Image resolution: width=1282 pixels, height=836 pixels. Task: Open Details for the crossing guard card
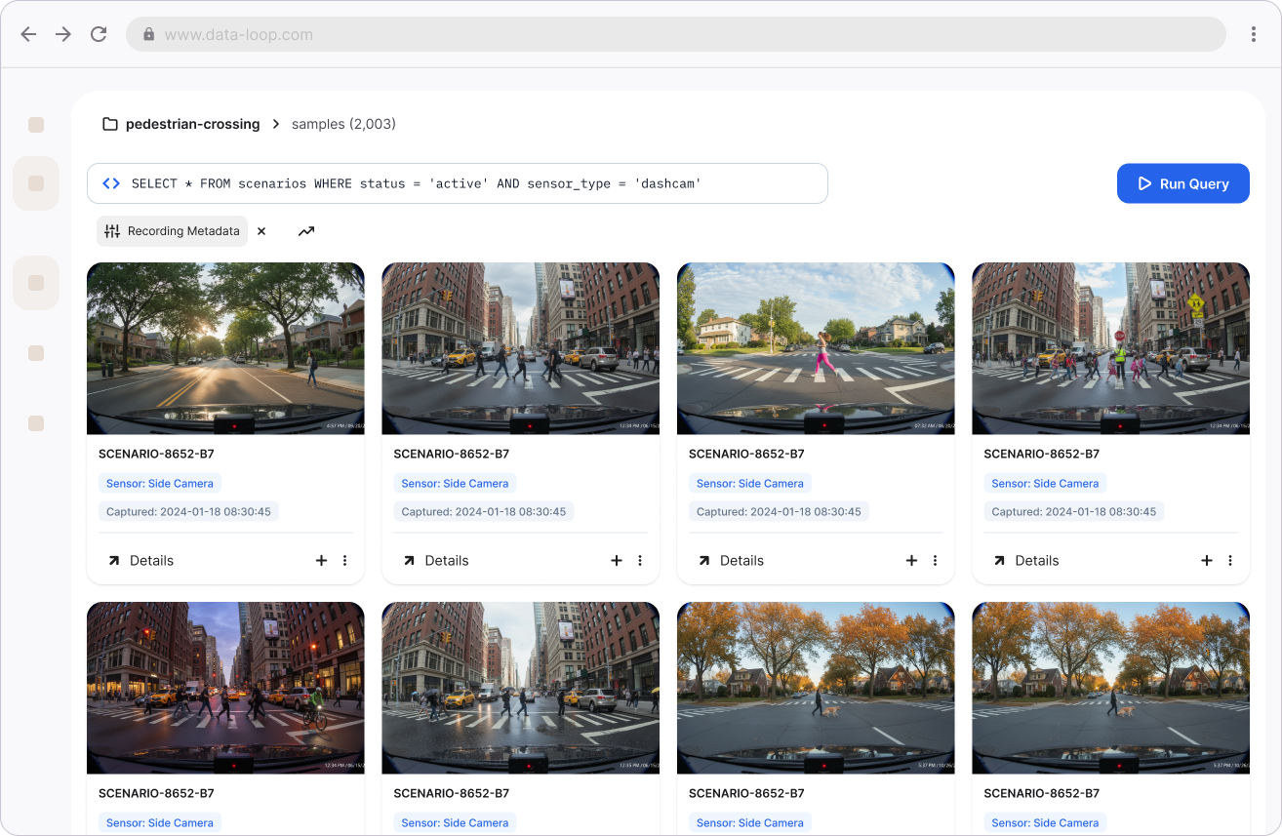pyautogui.click(x=1025, y=561)
